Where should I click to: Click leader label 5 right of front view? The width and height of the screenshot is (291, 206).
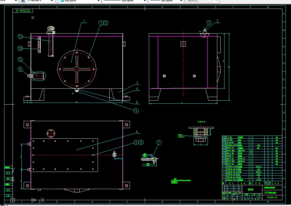point(137,102)
